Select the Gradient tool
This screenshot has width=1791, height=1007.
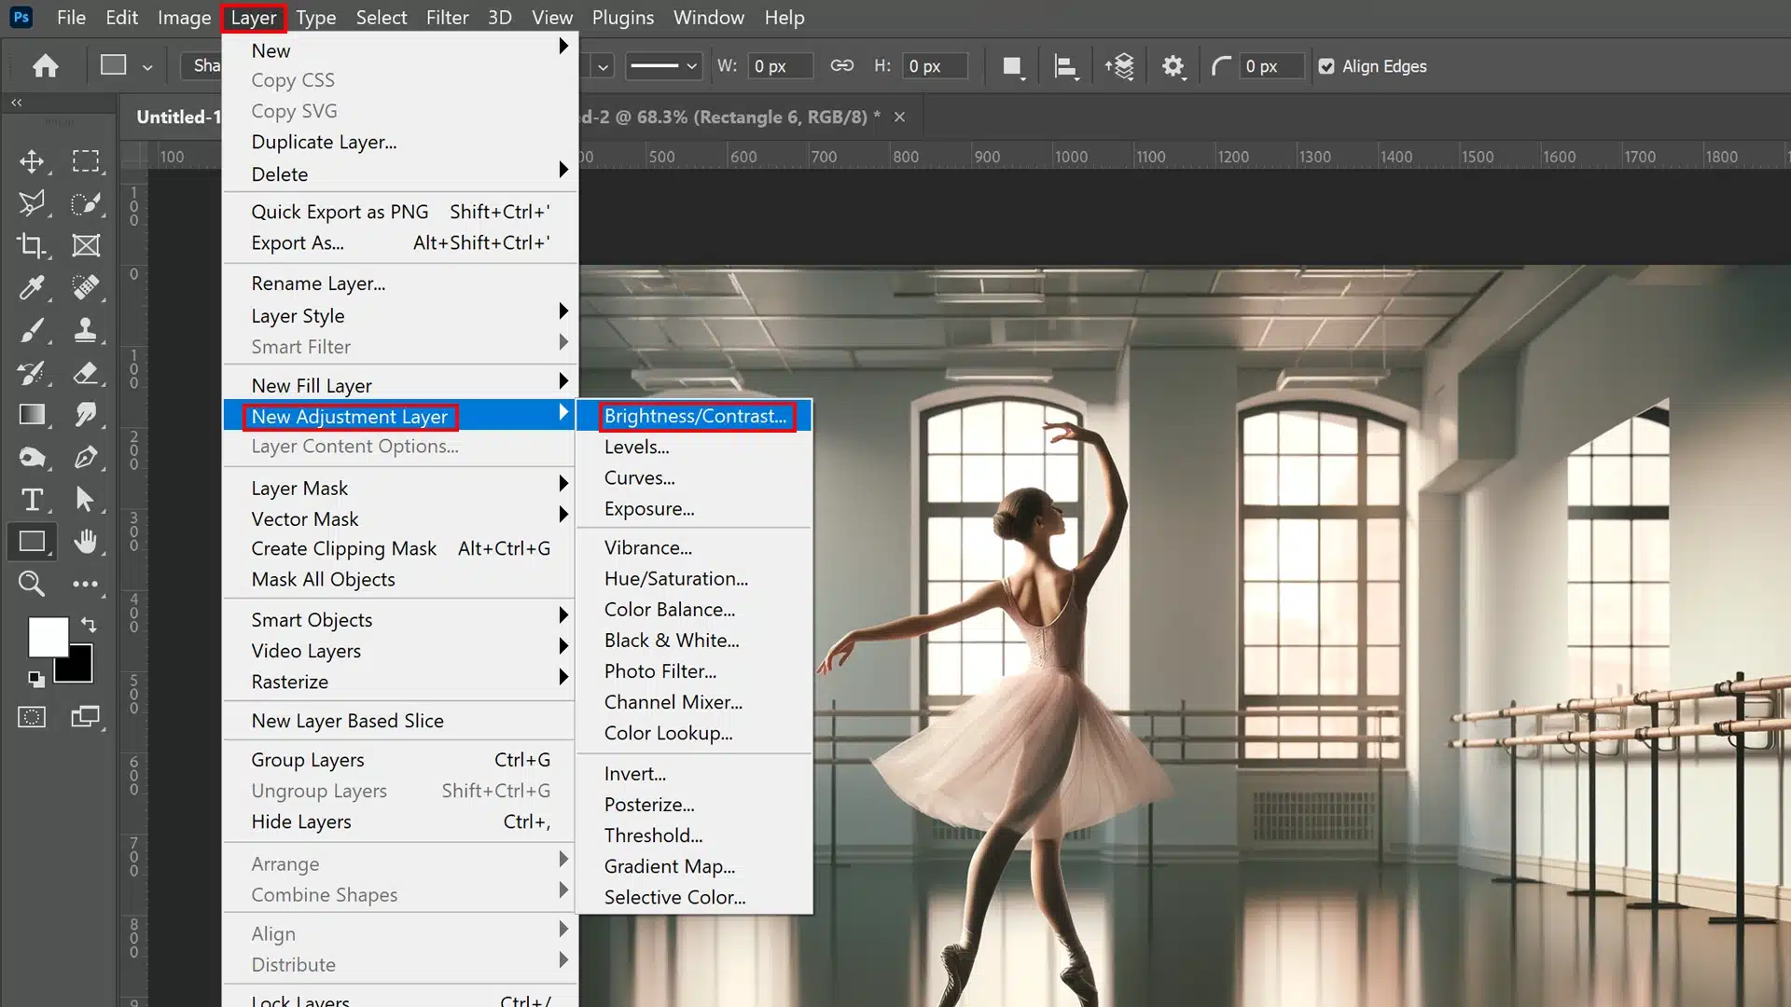pos(32,415)
